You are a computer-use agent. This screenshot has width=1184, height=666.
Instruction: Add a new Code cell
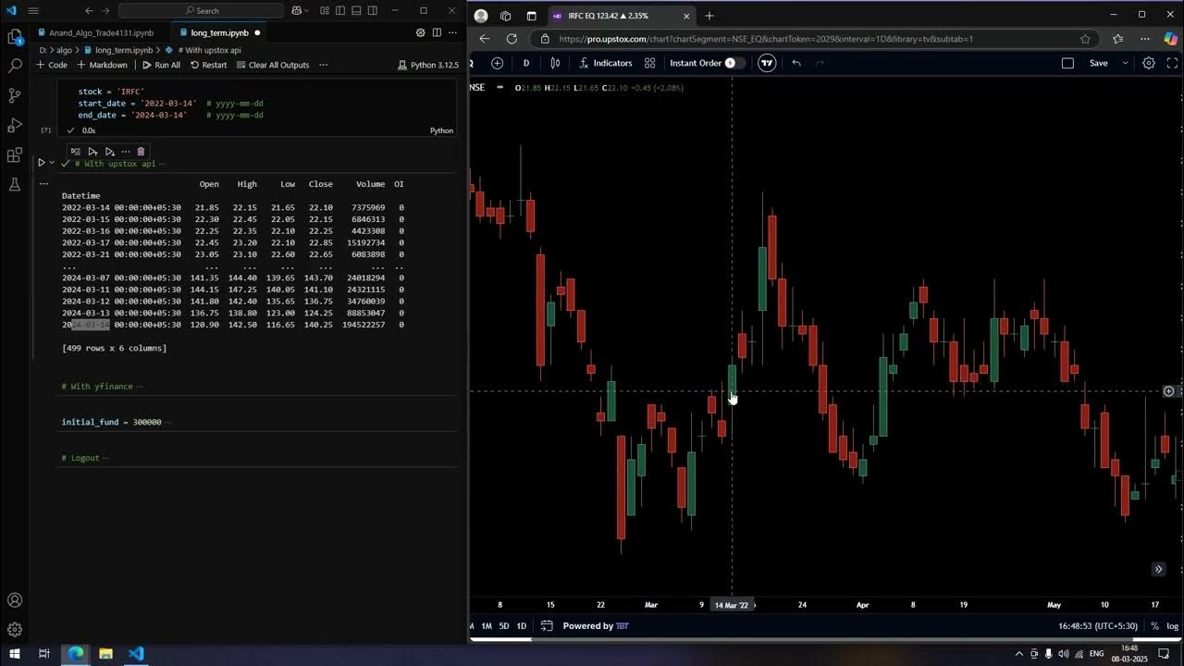(52, 65)
